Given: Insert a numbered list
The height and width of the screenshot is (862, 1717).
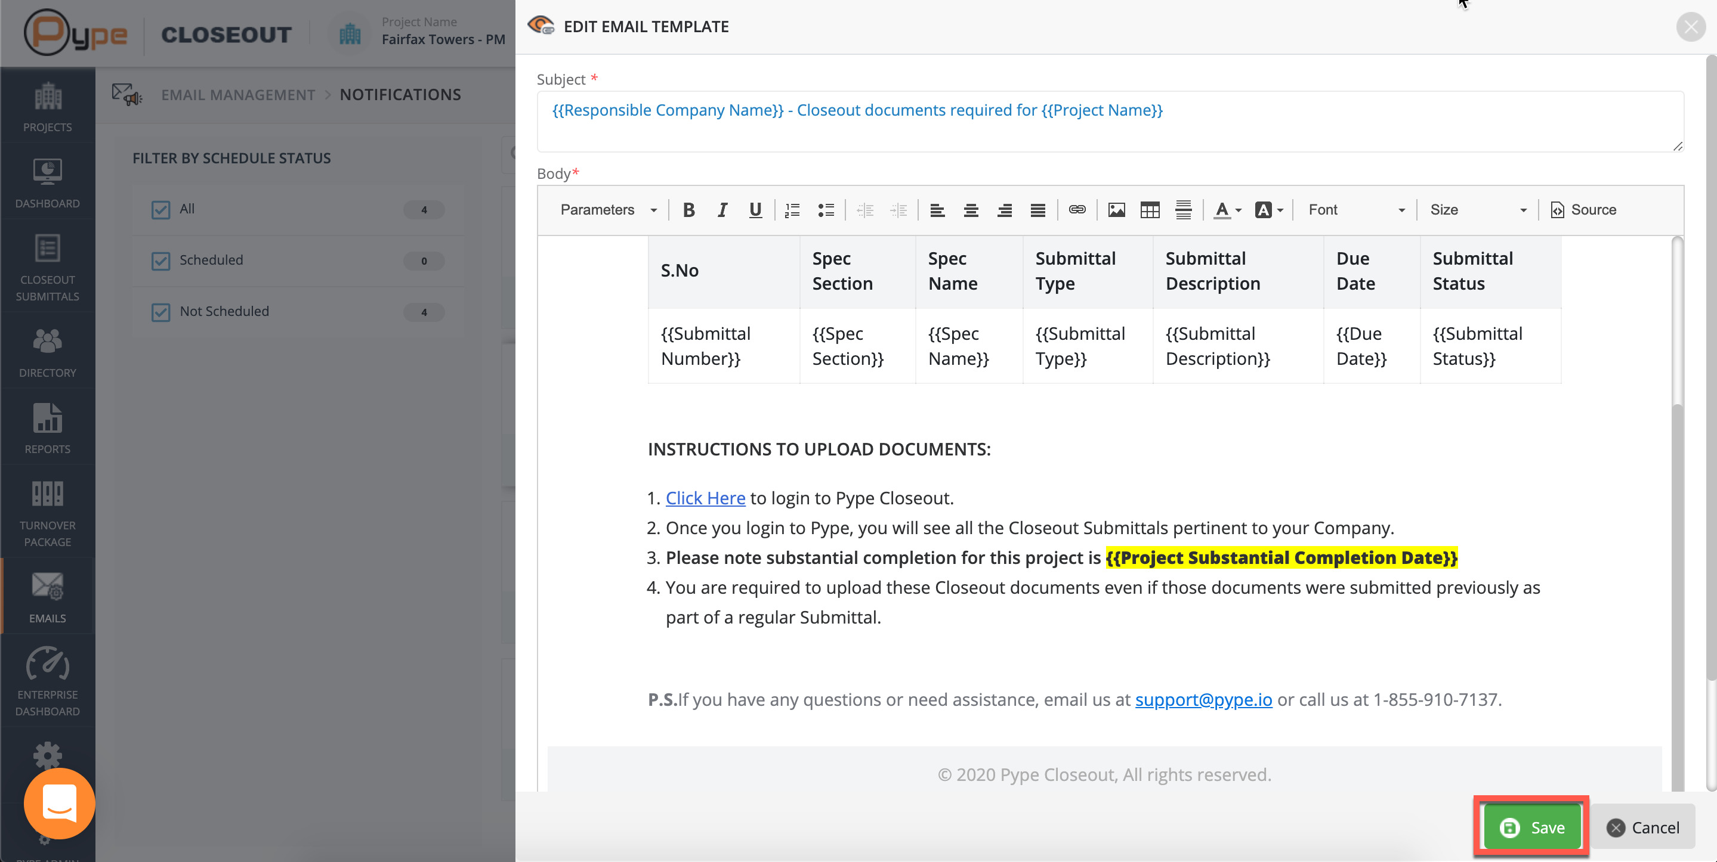Looking at the screenshot, I should pos(792,210).
